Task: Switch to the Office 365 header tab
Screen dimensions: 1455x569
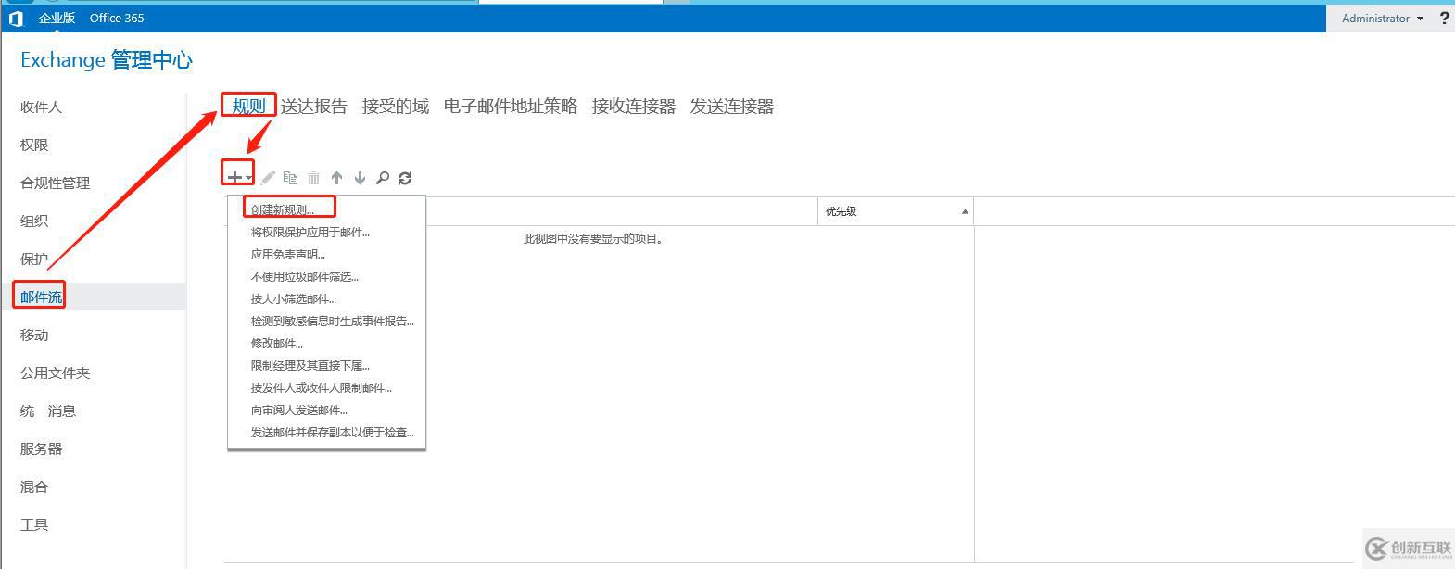Action: [117, 18]
